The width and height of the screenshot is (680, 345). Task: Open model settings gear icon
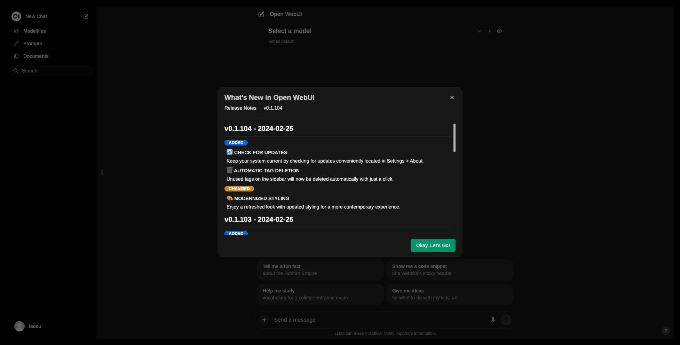(499, 31)
